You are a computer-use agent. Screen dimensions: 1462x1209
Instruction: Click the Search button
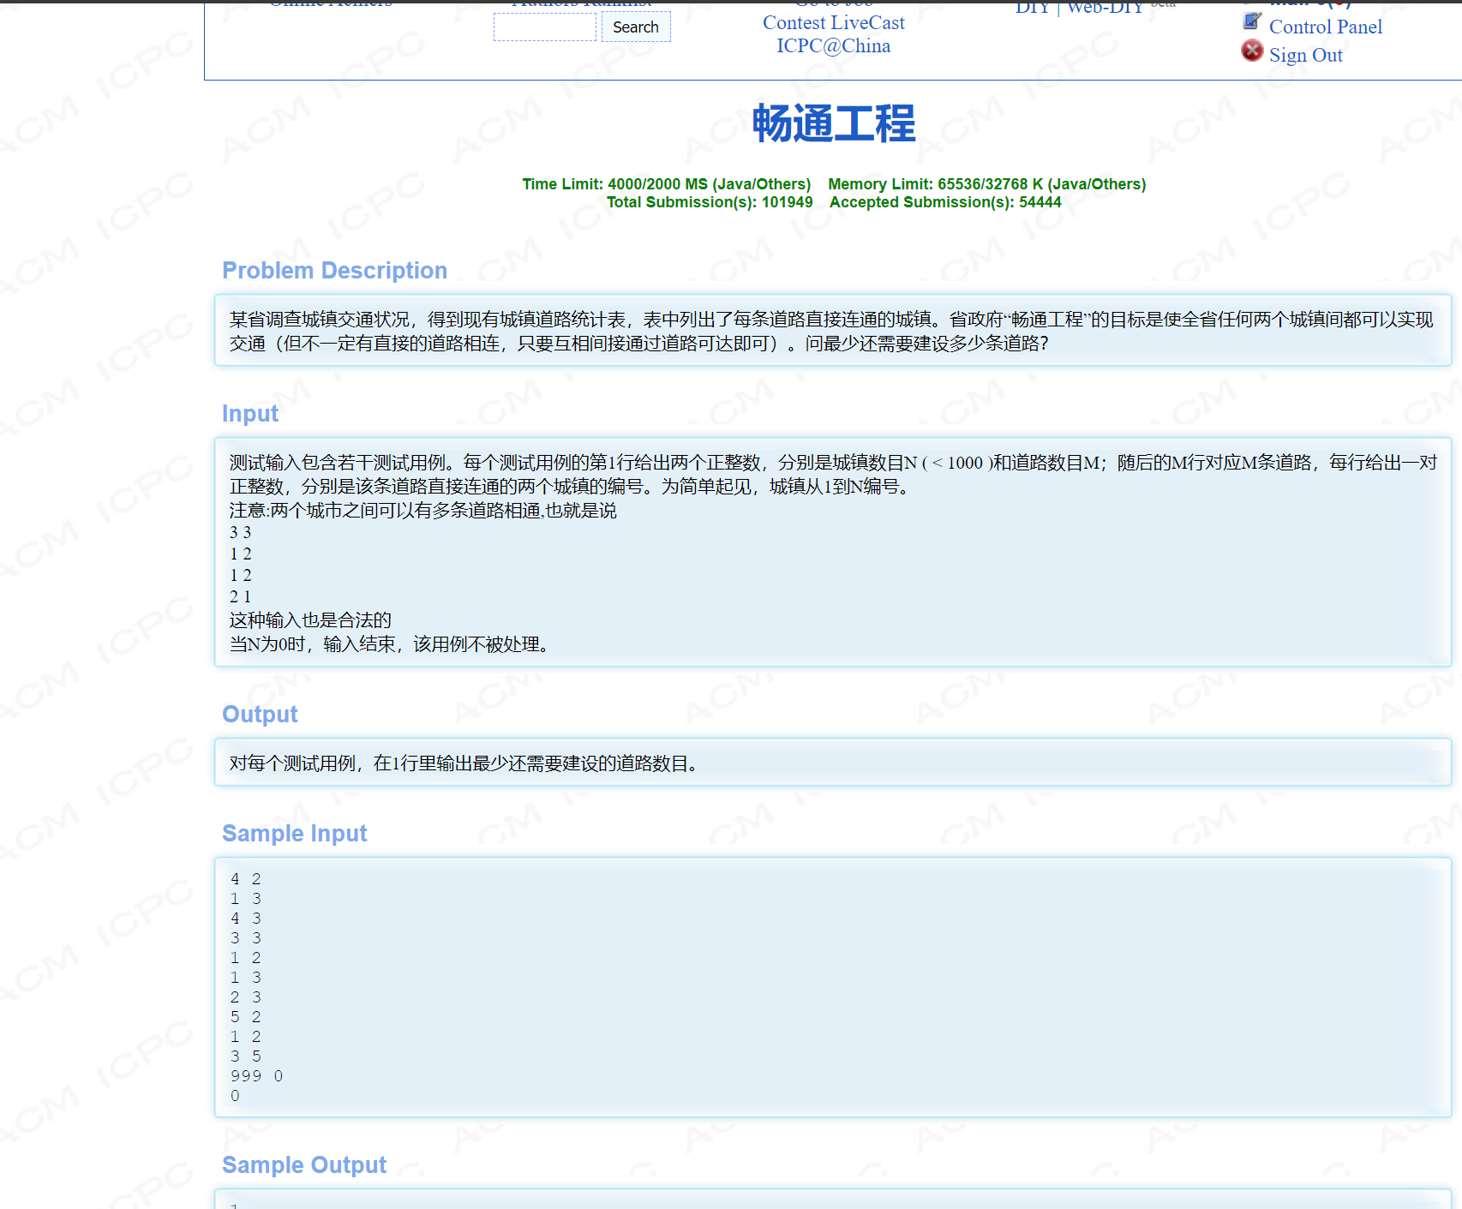636,27
